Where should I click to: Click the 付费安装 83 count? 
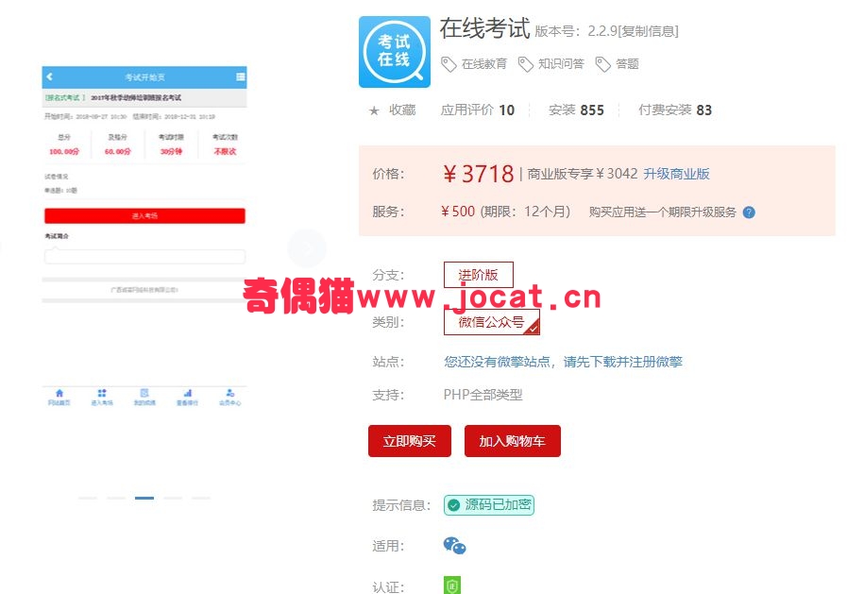675,110
